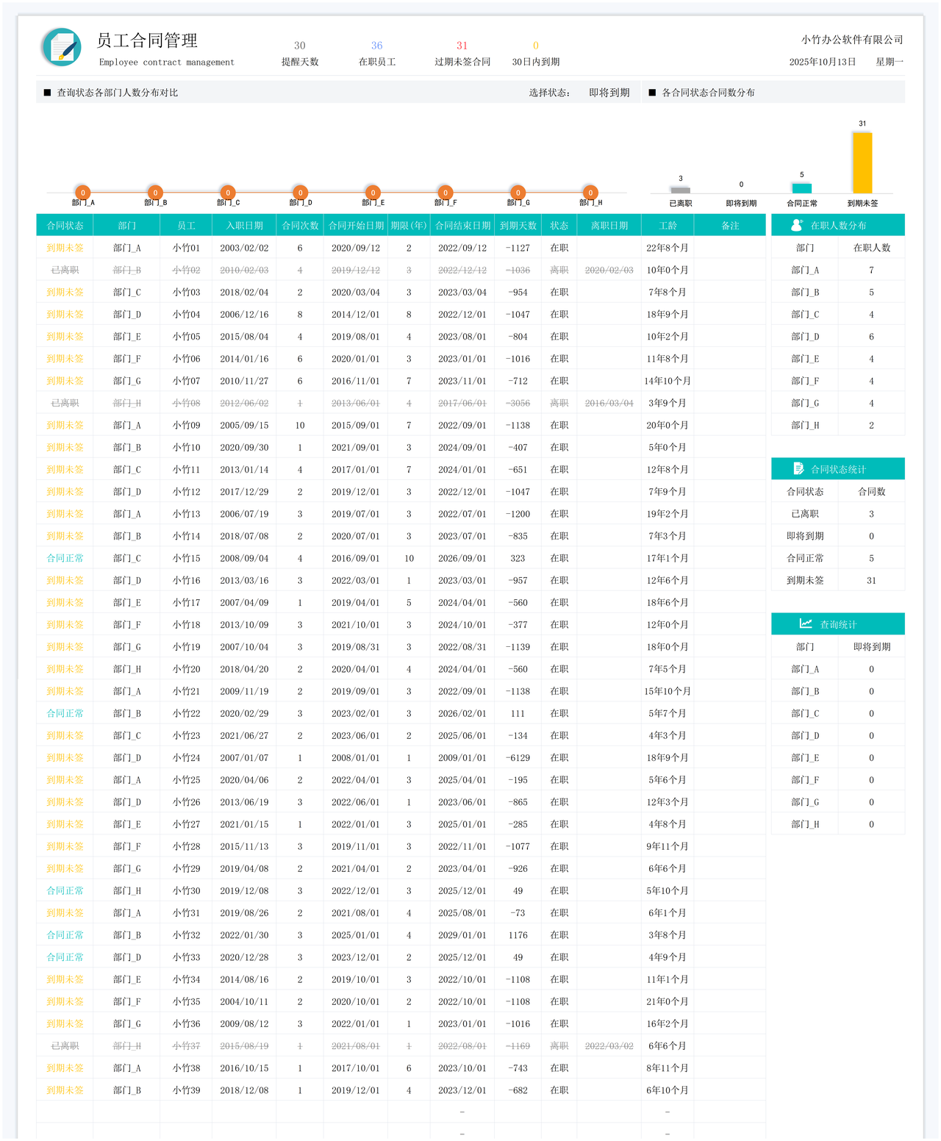Click the gray 已离职 bar in the chart

click(681, 190)
